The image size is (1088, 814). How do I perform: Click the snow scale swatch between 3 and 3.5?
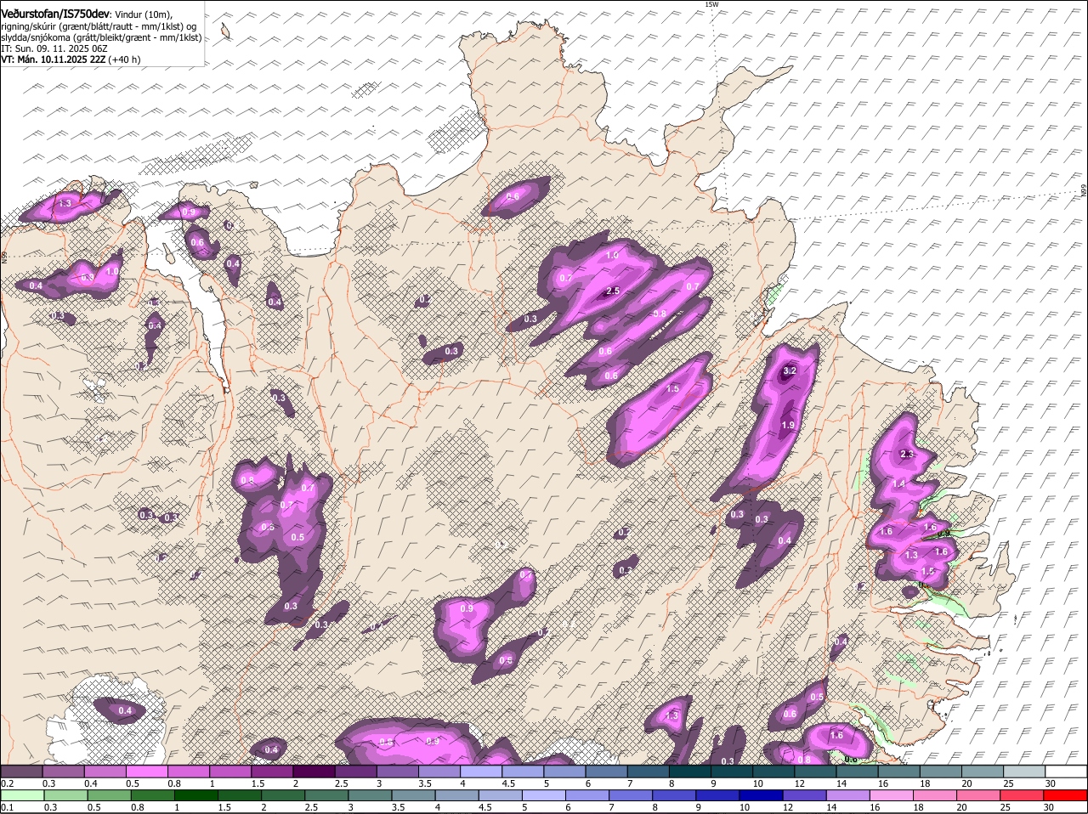tap(398, 772)
